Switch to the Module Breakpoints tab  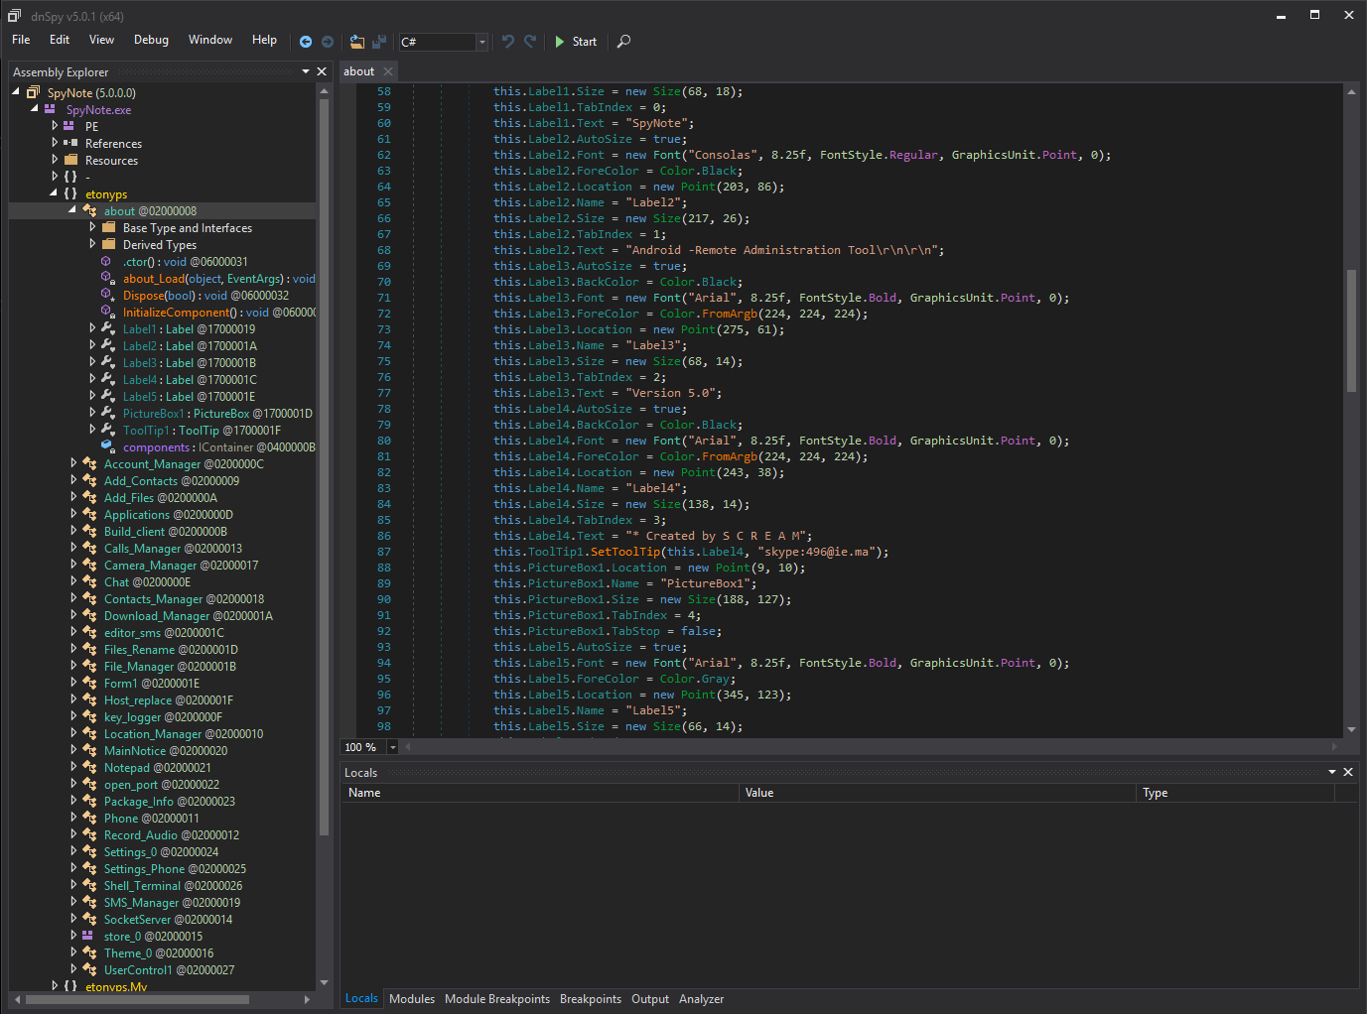pyautogui.click(x=497, y=999)
